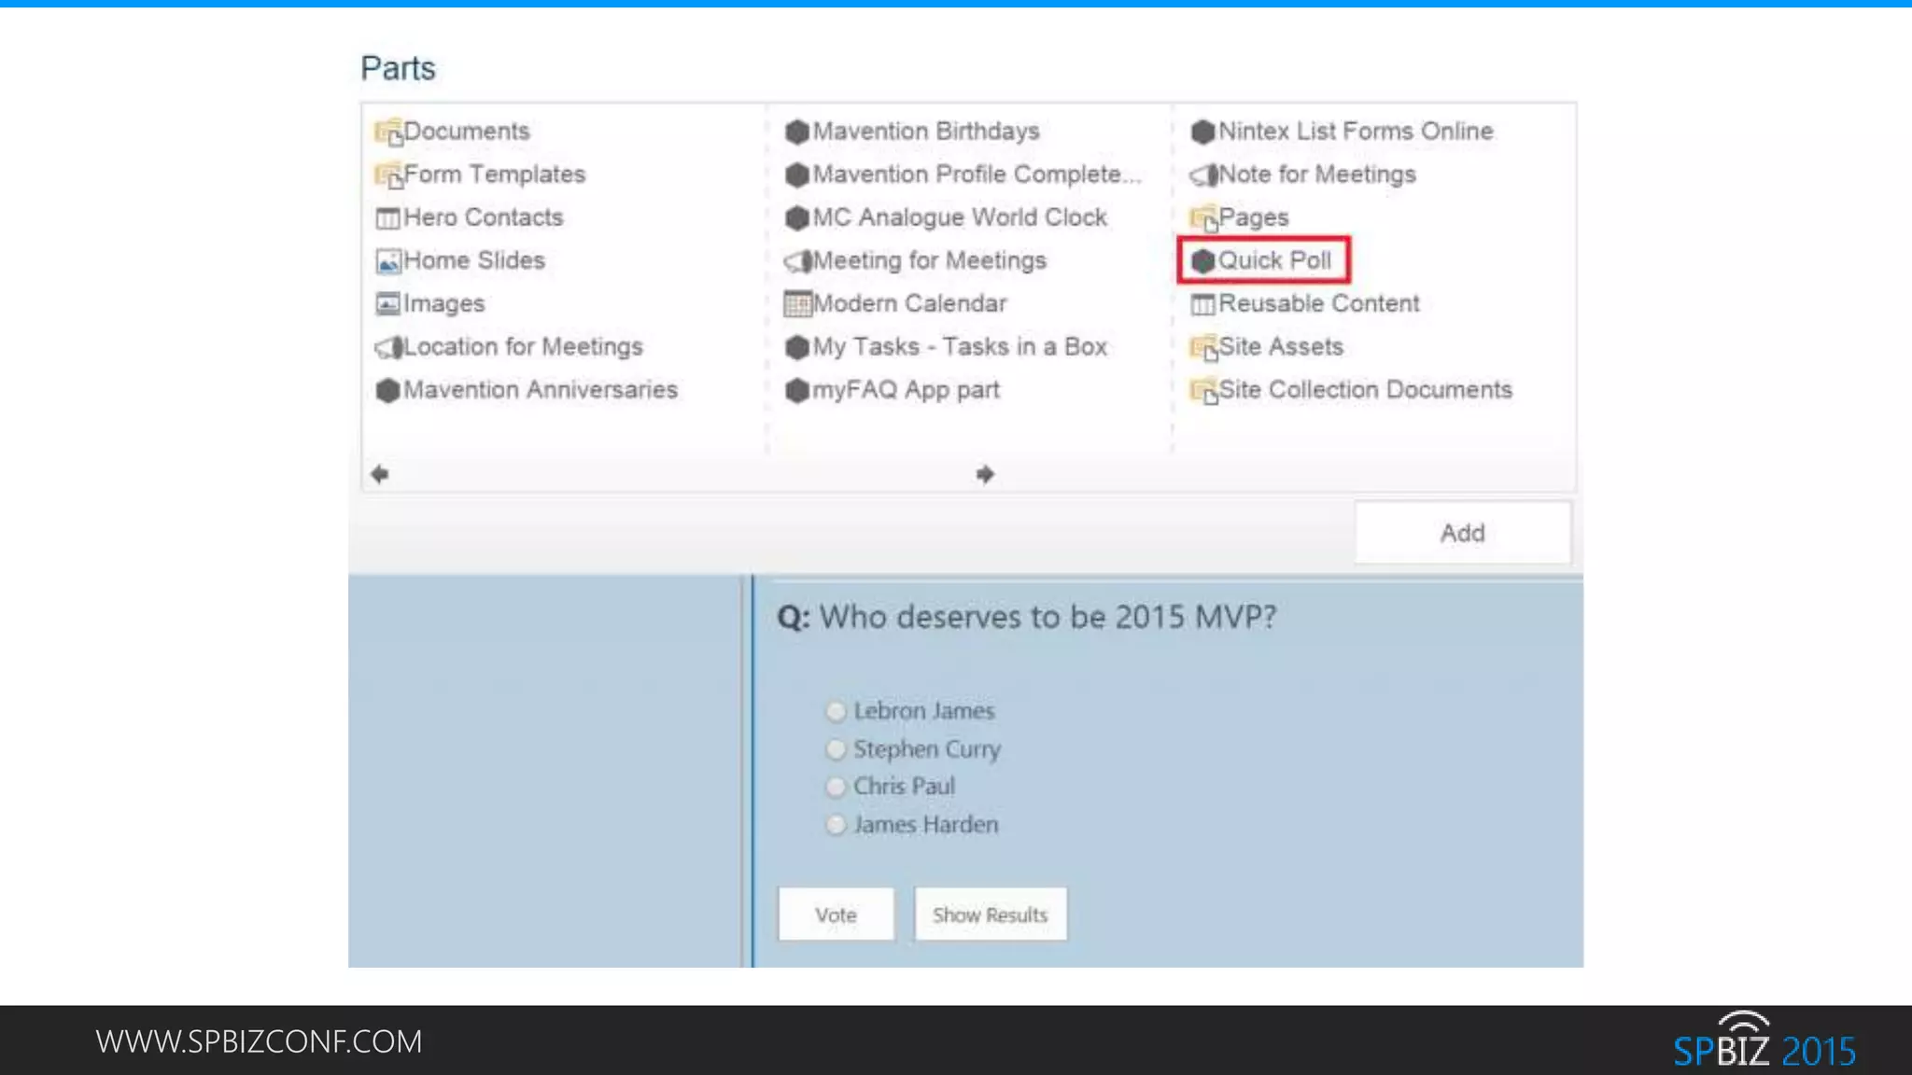1912x1075 pixels.
Task: Go to the next parts page with the right arrow
Action: (985, 474)
